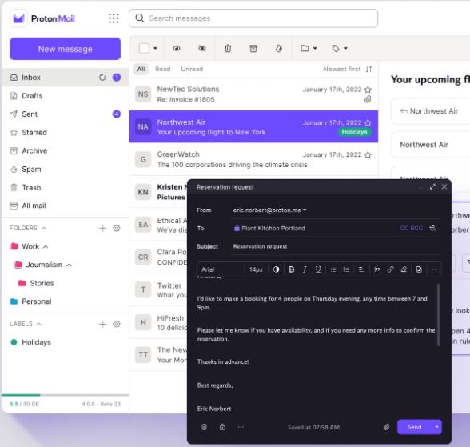Viewport: 470px width, 447px height.
Task: Mark message as spam flame icon
Action: coord(279,48)
